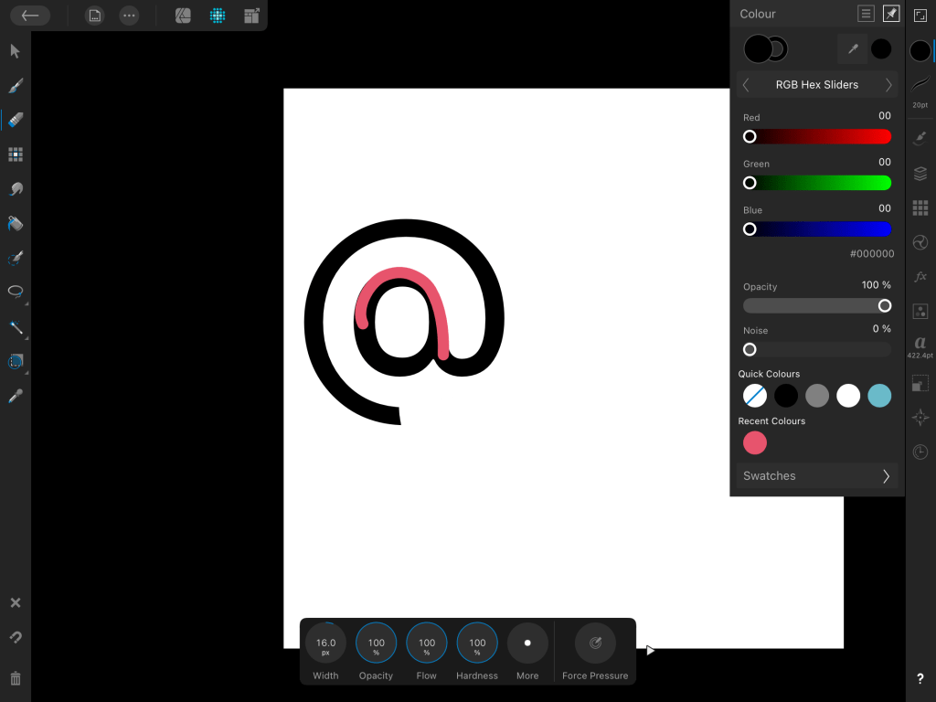This screenshot has height=702, width=936.
Task: Go back using the top-left arrow button
Action: click(x=30, y=16)
